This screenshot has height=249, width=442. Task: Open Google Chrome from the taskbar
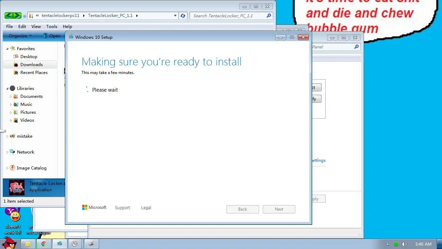[44, 244]
